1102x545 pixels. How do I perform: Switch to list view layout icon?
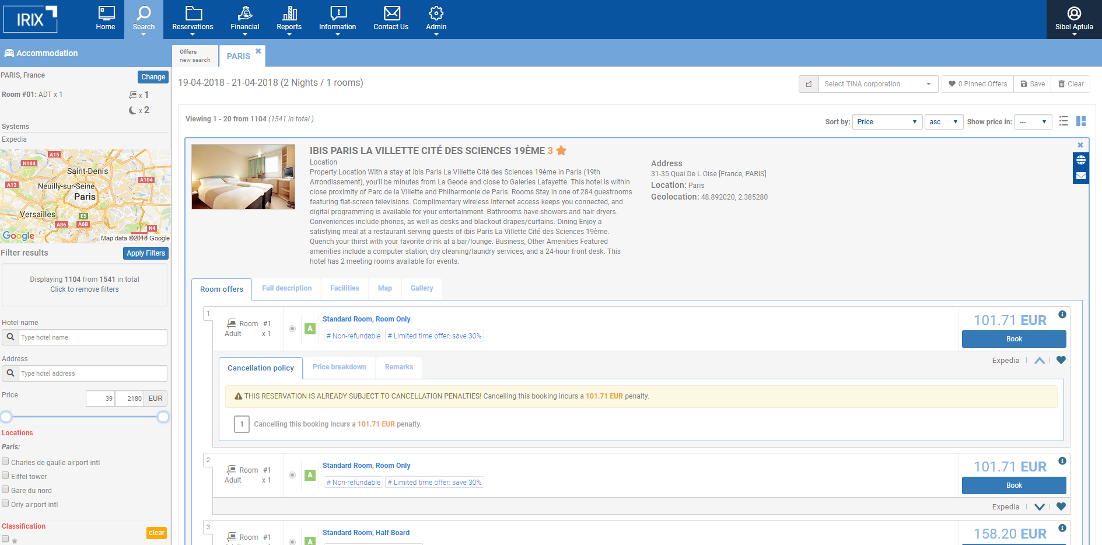(1063, 121)
